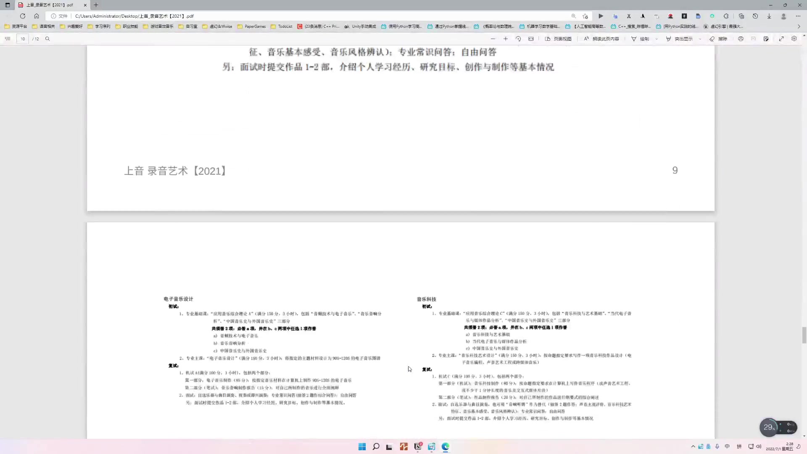This screenshot has width=807, height=454.
Task: Show hidden system tray icons
Action: tap(693, 446)
